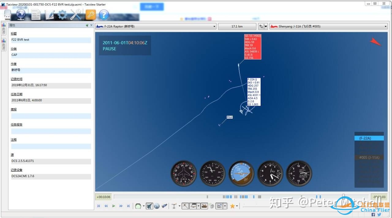392x218 pixels.
Task: Select the binoculars free camera icon
Action: point(164,206)
